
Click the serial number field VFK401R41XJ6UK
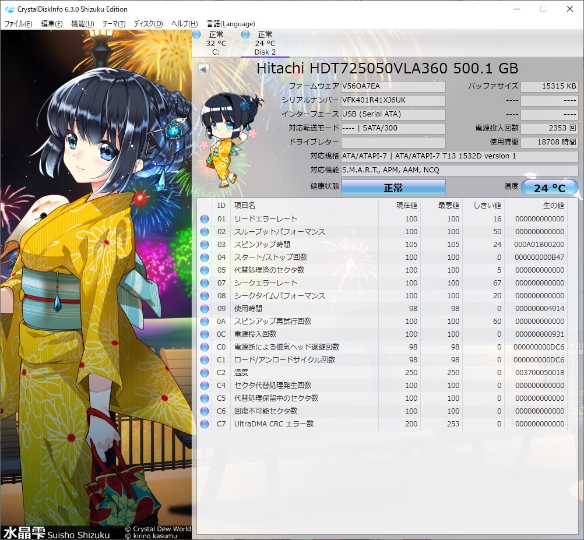(393, 100)
